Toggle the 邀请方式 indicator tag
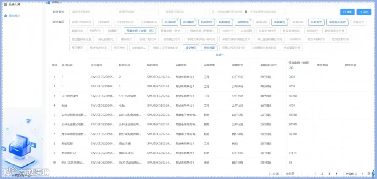Image resolution: width=377 pixels, height=179 pixels. (x=77, y=31)
